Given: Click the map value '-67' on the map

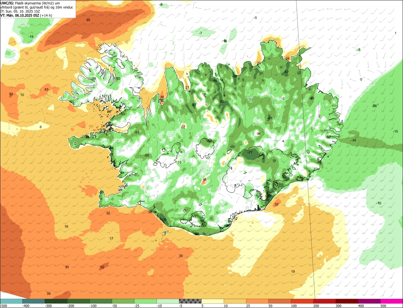Looking at the screenshot, I should pyautogui.click(x=286, y=72).
